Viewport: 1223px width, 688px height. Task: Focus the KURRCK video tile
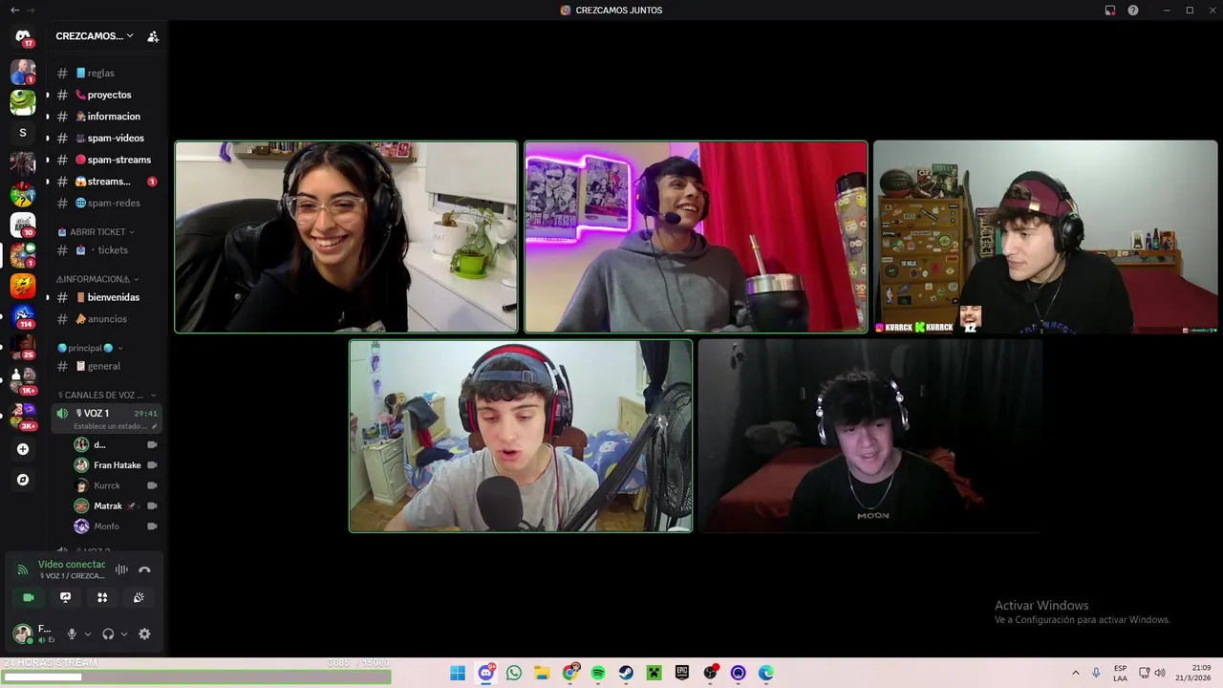pos(1045,237)
